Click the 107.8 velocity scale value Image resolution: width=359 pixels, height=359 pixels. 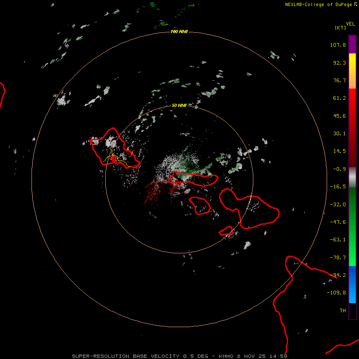tap(338, 45)
